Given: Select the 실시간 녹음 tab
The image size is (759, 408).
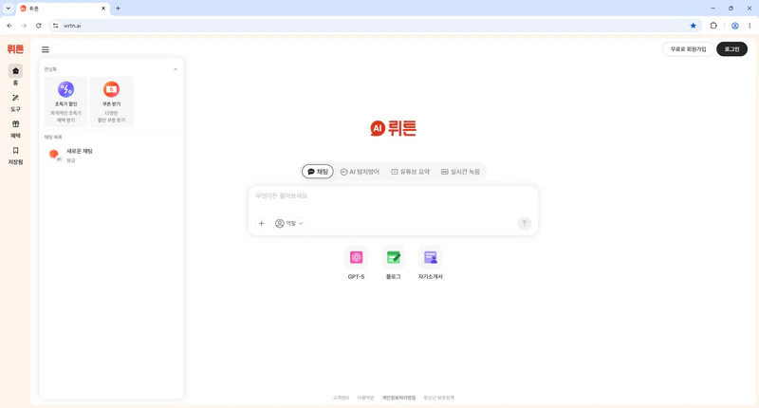Looking at the screenshot, I should 460,172.
